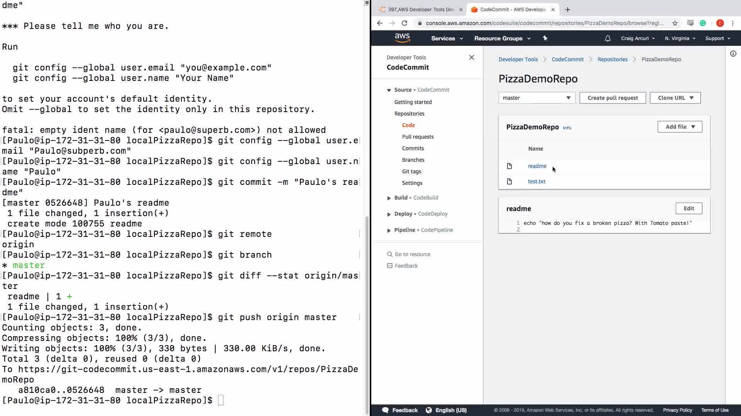Click the browser address bar
Screen dimensions: 741x416
pyautogui.click(x=544, y=23)
